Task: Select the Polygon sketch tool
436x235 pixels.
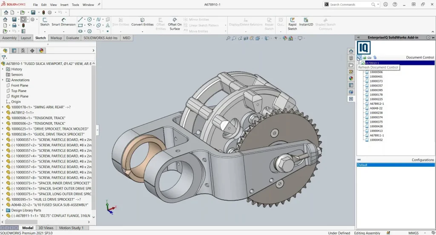Action: [x=89, y=31]
